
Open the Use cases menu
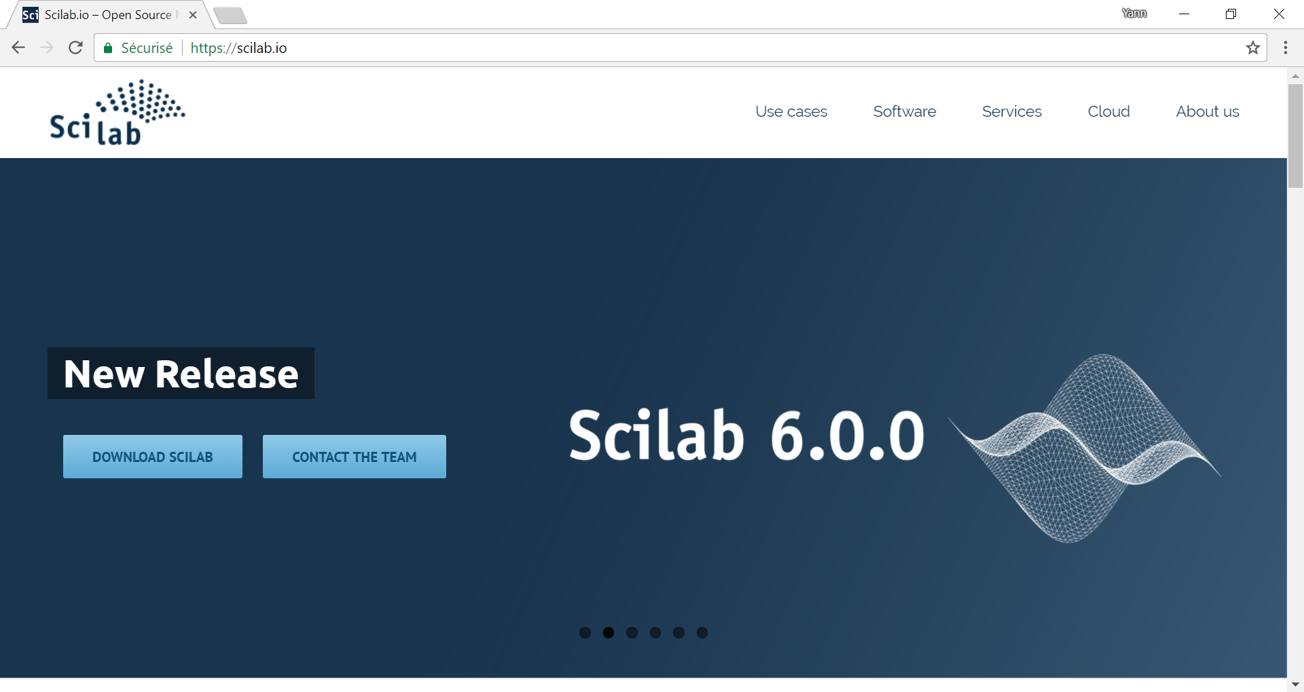[x=791, y=111]
